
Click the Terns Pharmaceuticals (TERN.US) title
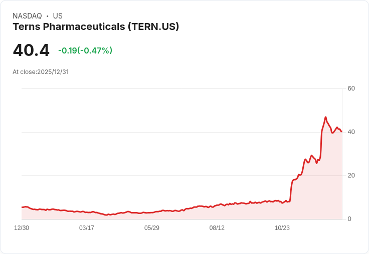click(x=96, y=27)
